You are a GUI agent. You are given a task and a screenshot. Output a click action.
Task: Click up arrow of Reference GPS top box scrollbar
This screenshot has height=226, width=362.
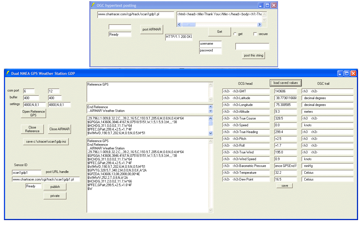pyautogui.click(x=210, y=84)
